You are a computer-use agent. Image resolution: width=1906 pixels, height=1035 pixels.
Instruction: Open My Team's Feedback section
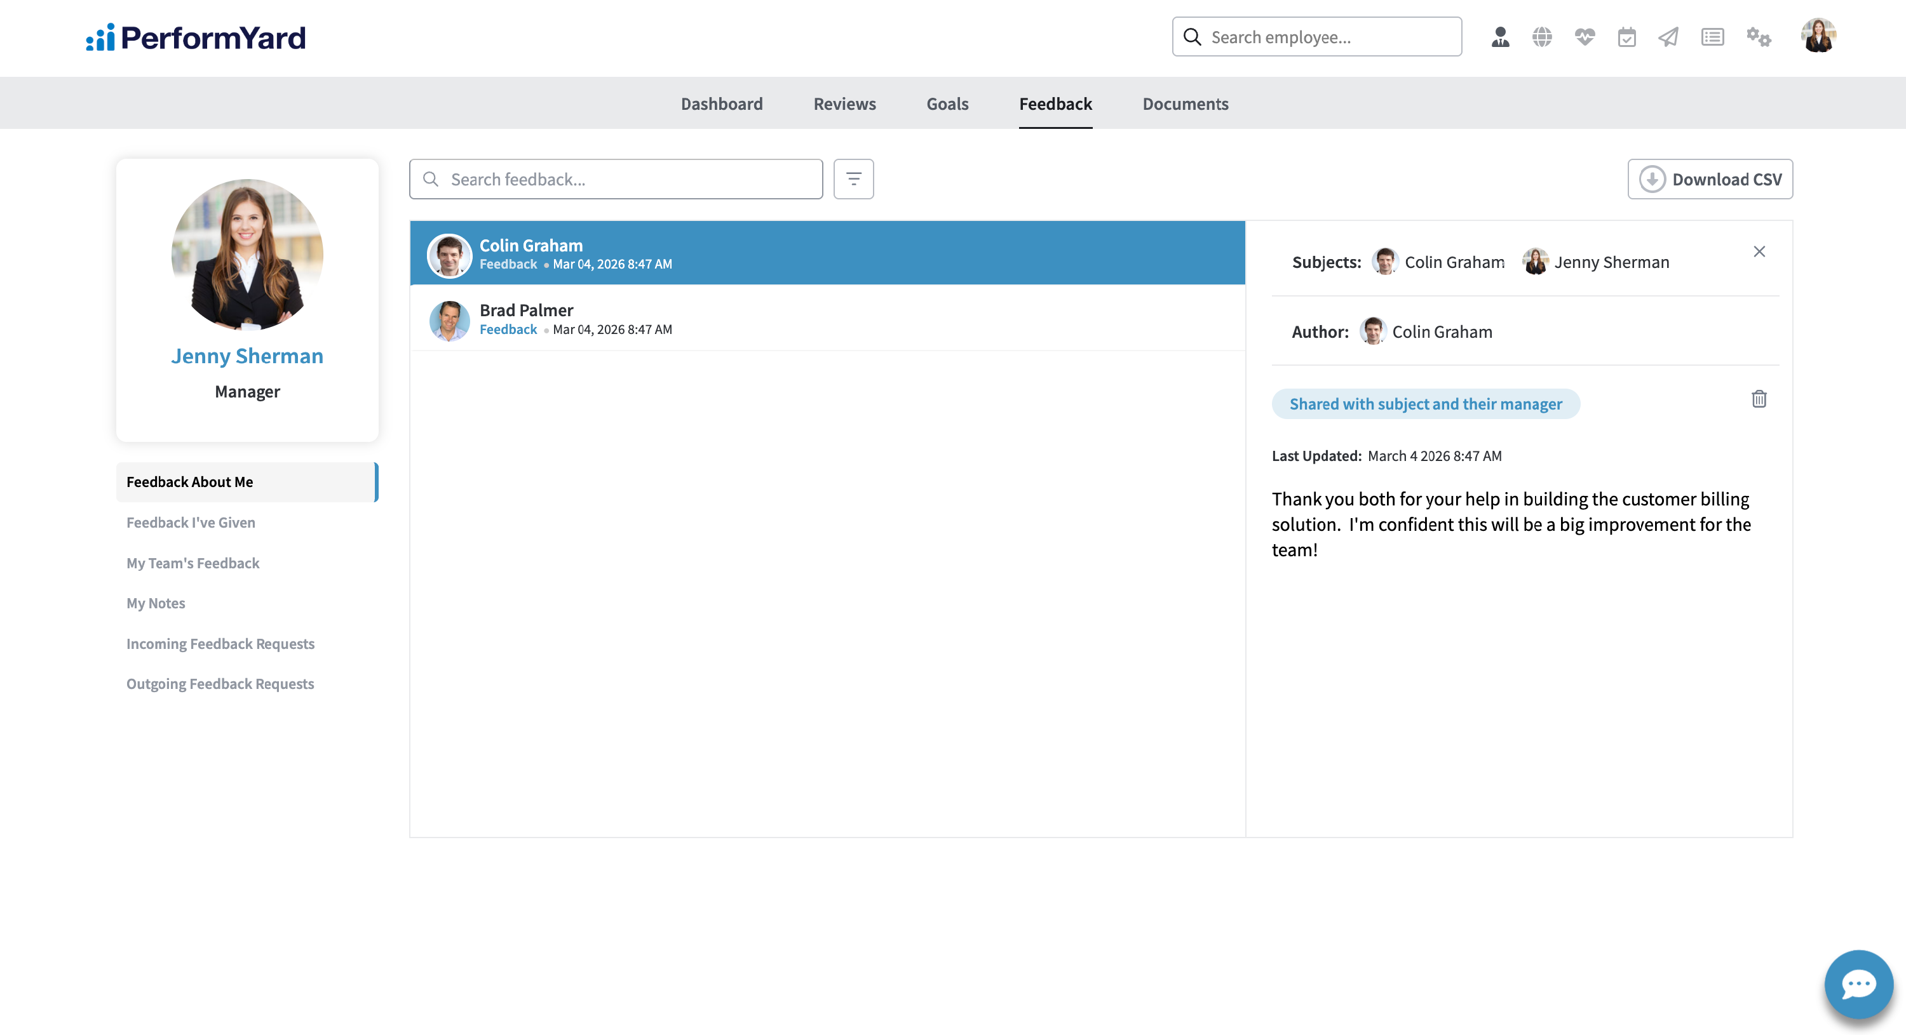[193, 563]
